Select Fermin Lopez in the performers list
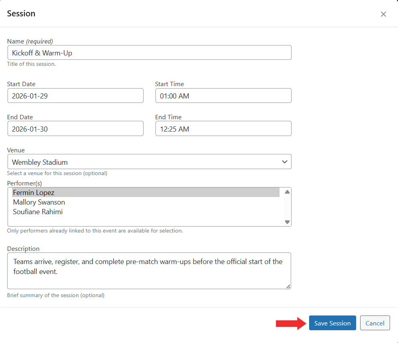Screen dimensions: 398x343 34,193
